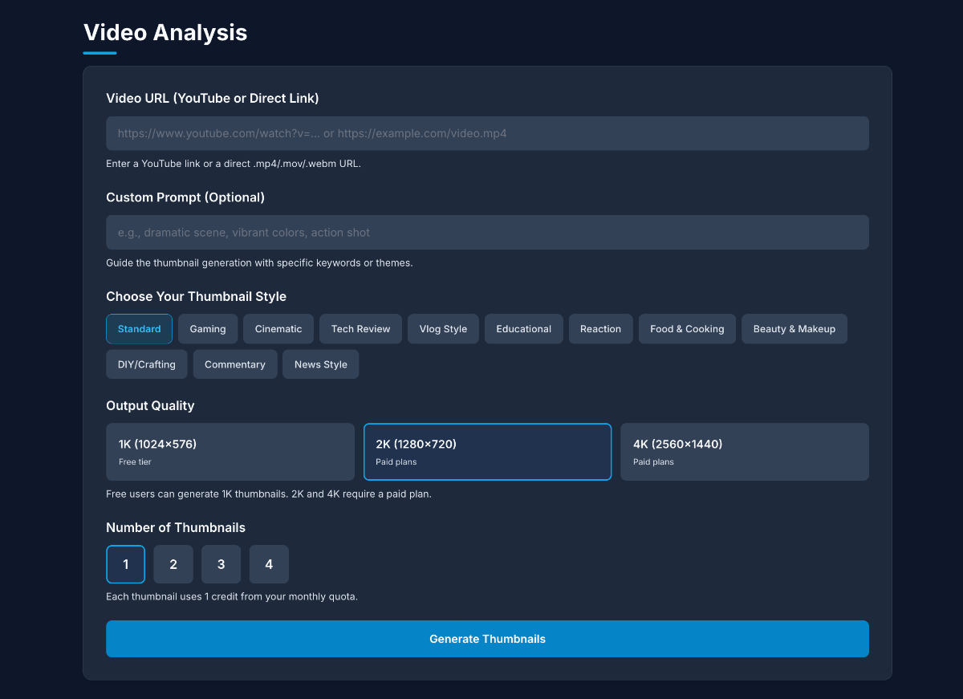
Task: Set number of thumbnails to 3
Action: tap(221, 564)
